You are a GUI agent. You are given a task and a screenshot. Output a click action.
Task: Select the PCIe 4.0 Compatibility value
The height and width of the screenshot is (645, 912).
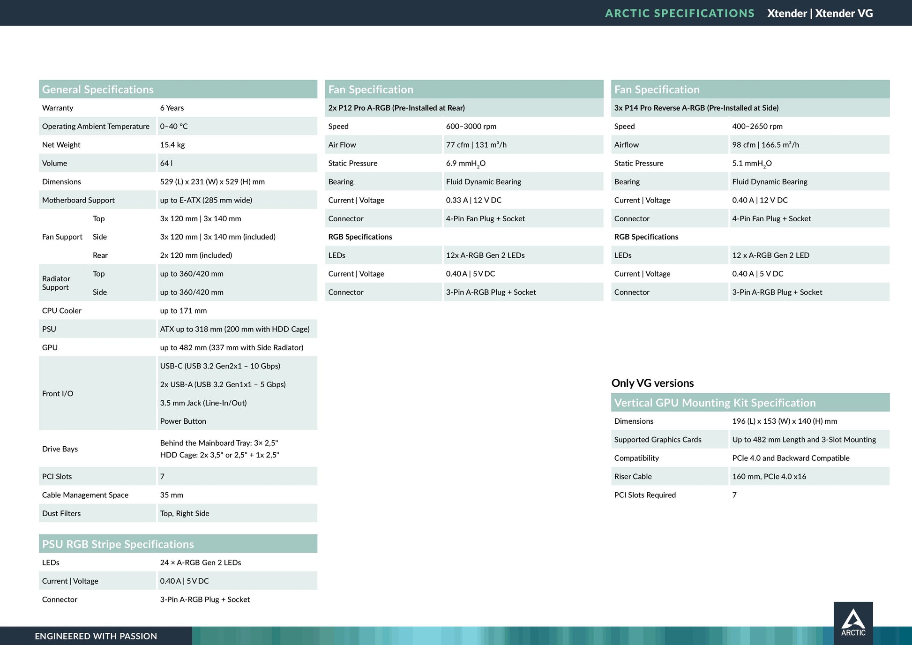click(x=791, y=458)
